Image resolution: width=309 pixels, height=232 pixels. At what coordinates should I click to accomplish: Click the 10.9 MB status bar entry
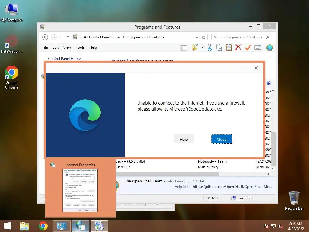(x=211, y=198)
